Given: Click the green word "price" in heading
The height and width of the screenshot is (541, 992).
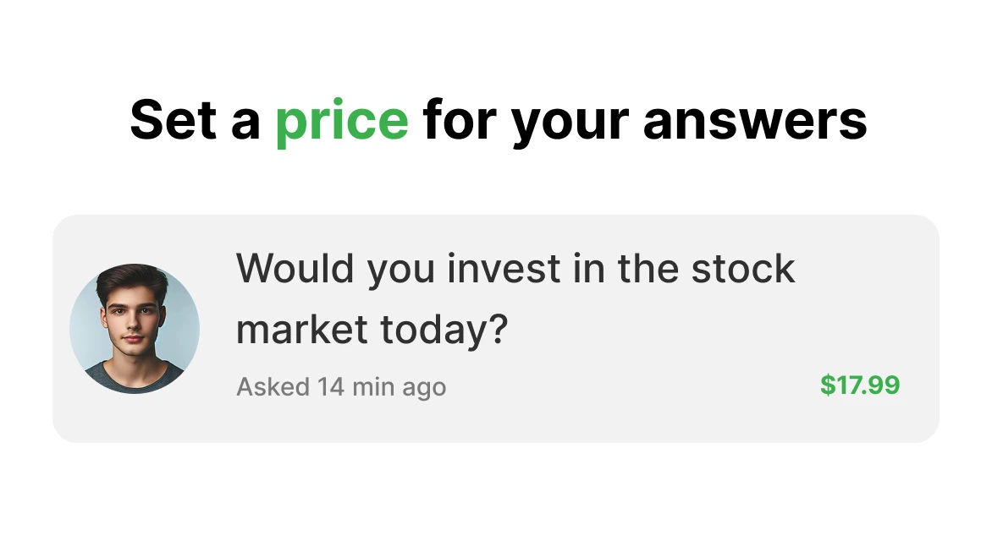Looking at the screenshot, I should point(341,120).
